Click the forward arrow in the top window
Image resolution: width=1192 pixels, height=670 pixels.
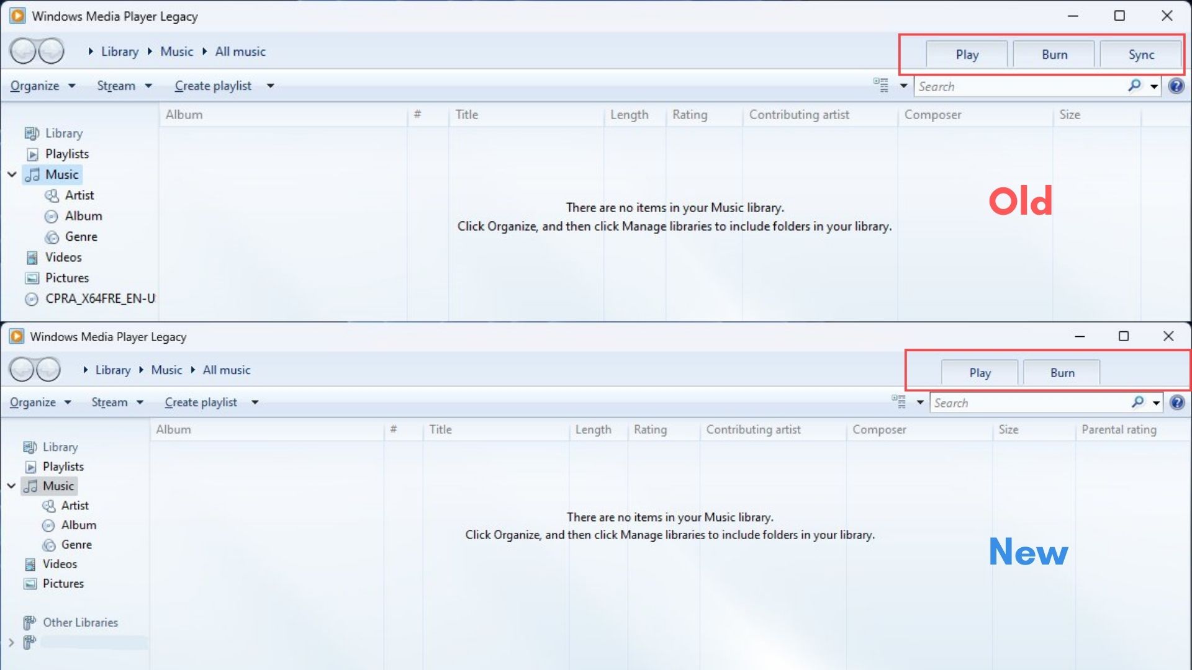coord(51,51)
